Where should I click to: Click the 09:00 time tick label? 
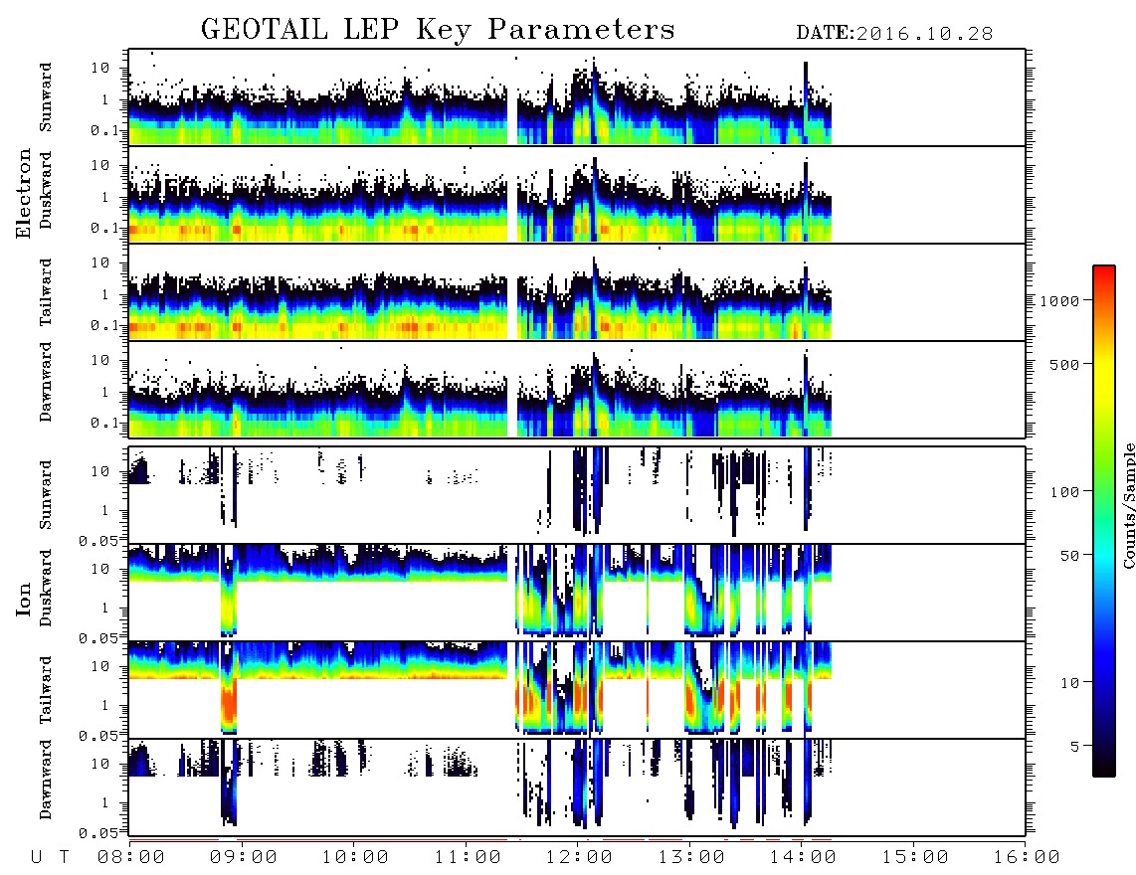coord(243,858)
